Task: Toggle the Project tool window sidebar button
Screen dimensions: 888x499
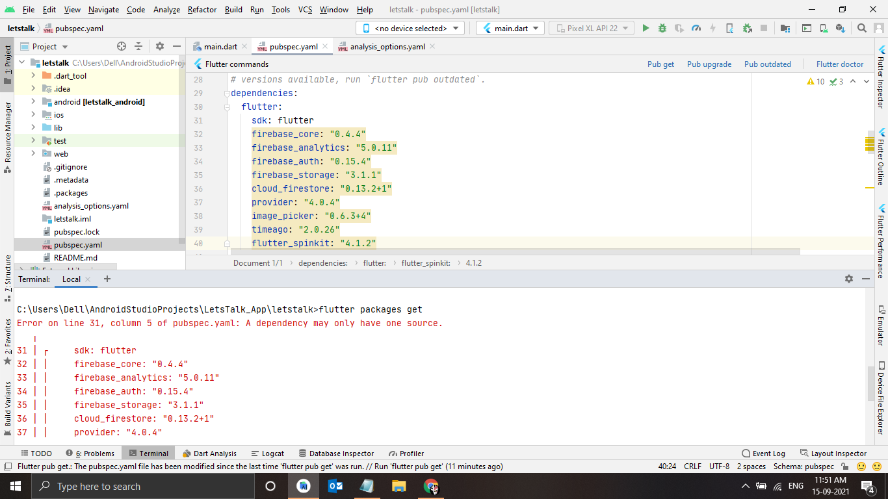Action: (x=8, y=64)
